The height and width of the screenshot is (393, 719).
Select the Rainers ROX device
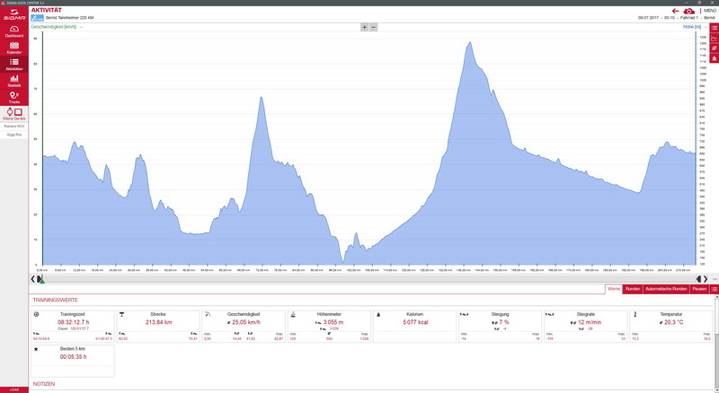pyautogui.click(x=14, y=127)
